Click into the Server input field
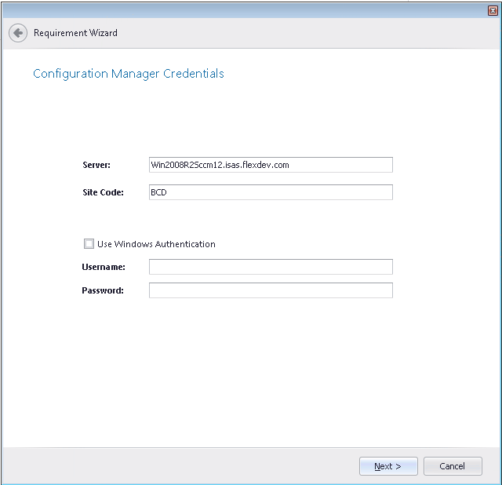This screenshot has height=485, width=502. coord(271,165)
